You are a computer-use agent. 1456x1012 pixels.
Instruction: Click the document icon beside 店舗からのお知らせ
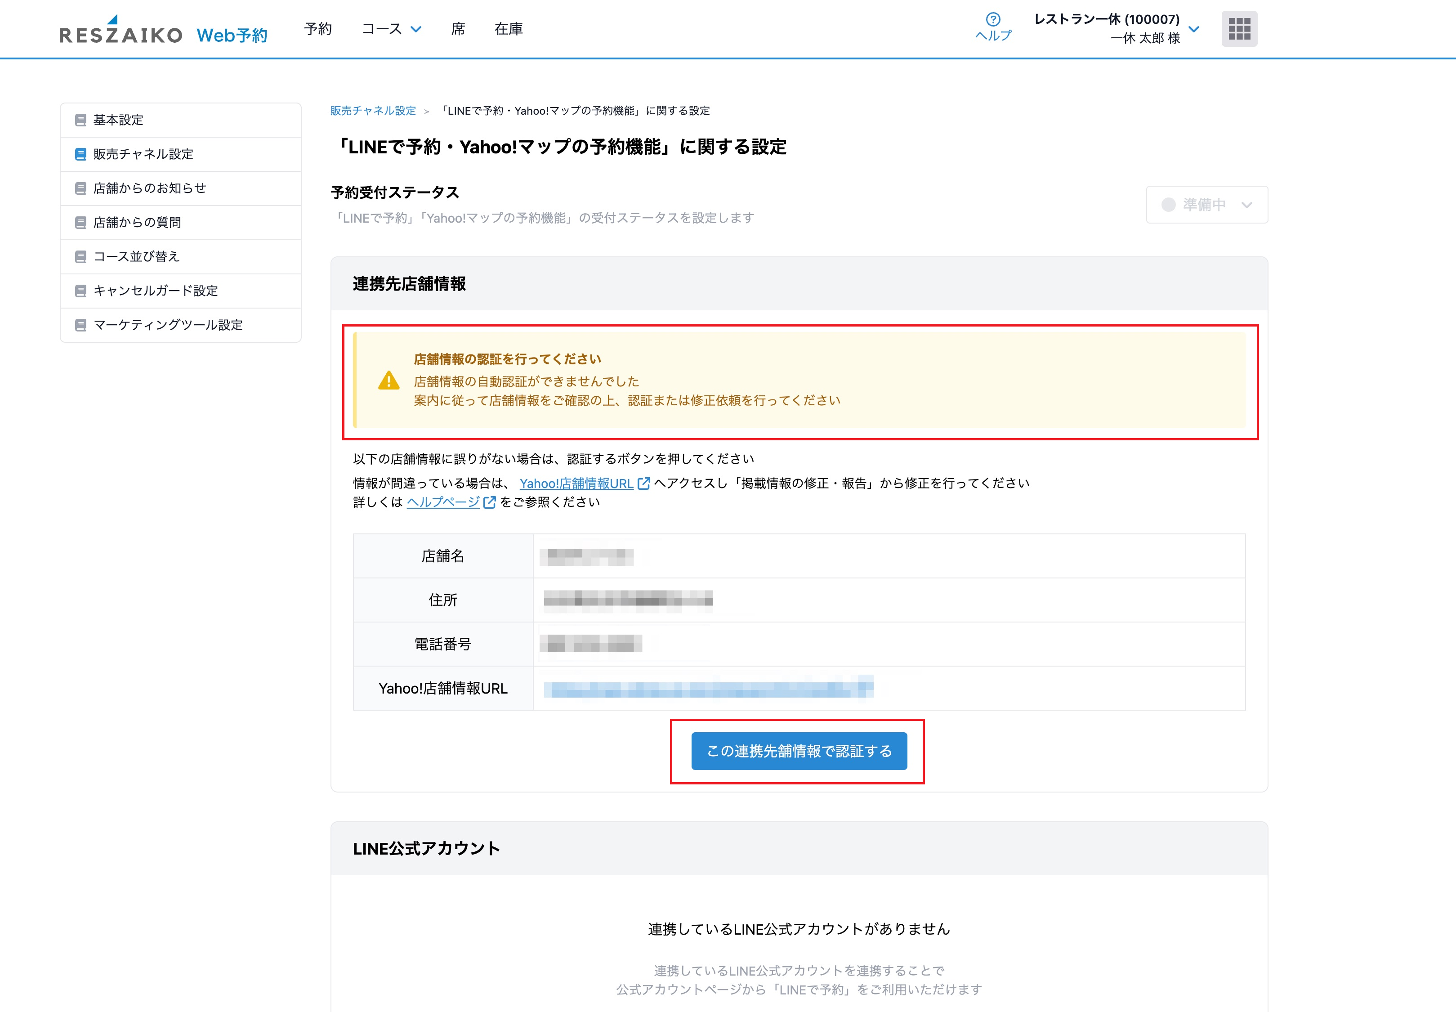[80, 188]
